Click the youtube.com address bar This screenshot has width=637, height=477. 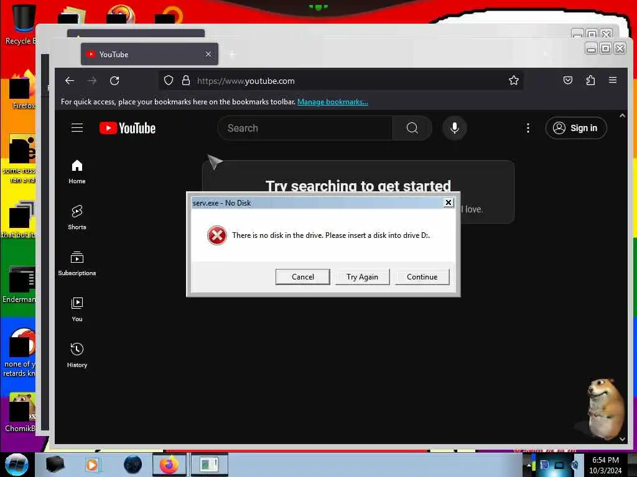340,81
